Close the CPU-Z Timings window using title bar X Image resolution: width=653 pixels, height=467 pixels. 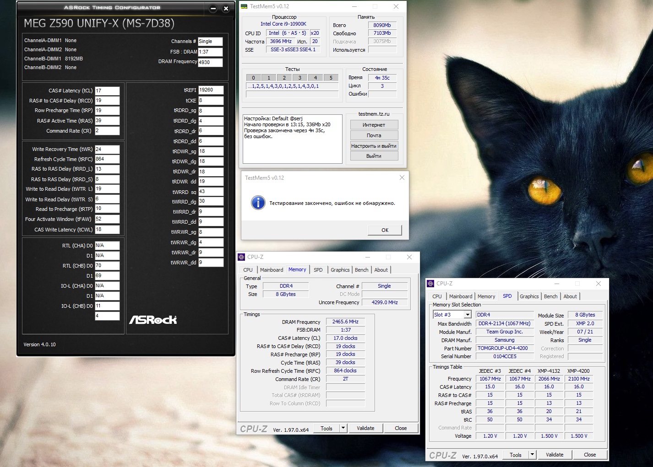click(x=409, y=257)
